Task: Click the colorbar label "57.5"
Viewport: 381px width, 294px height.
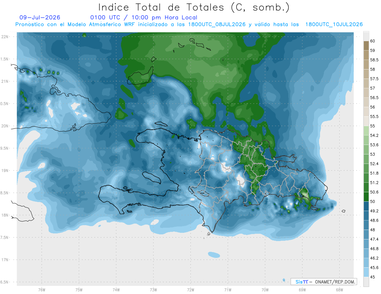Action: tap(375, 79)
